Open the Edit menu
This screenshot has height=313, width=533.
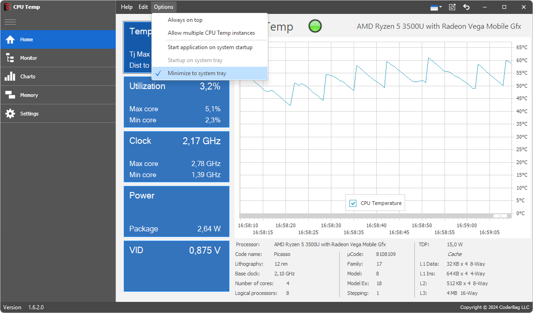tap(143, 7)
